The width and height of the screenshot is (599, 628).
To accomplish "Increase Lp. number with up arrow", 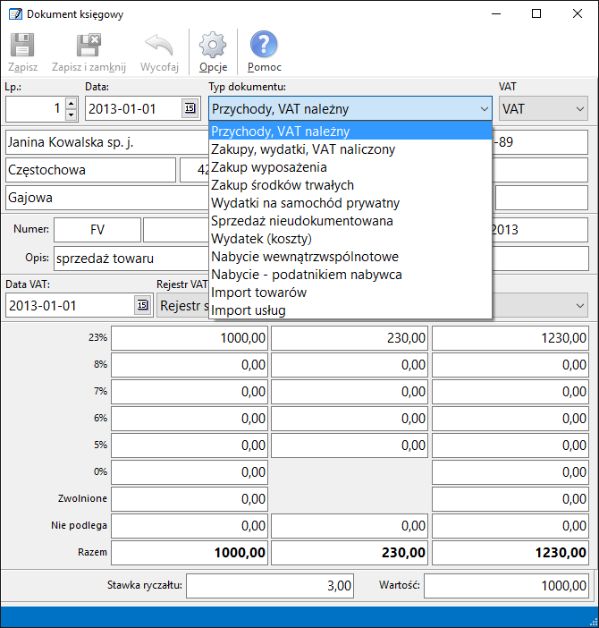I will (x=71, y=104).
